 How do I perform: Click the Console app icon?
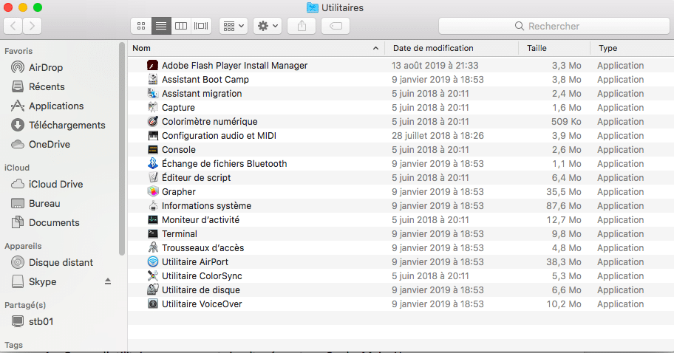point(152,149)
